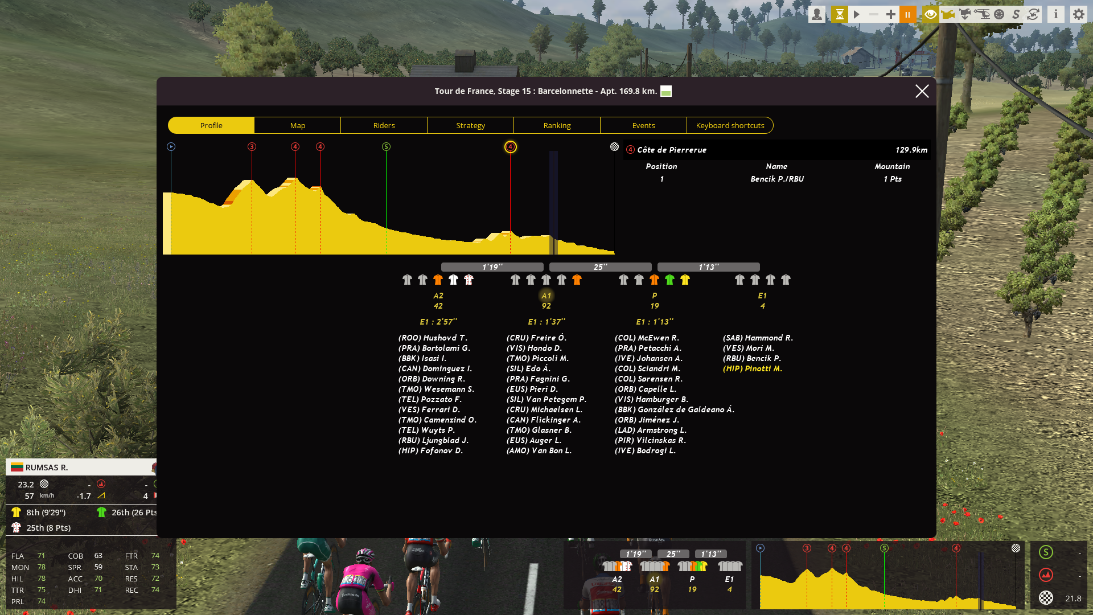This screenshot has width=1093, height=615.
Task: Select the green sprint marker on dialog profile
Action: pyautogui.click(x=386, y=147)
